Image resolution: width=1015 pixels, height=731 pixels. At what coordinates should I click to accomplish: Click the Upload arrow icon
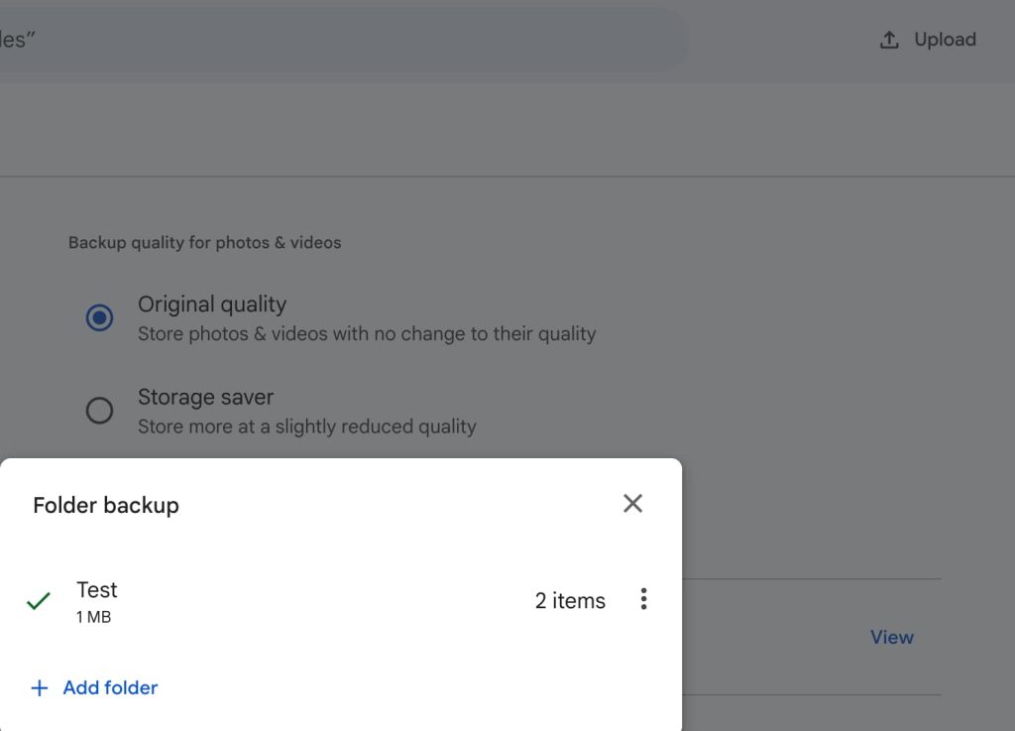[x=889, y=40]
